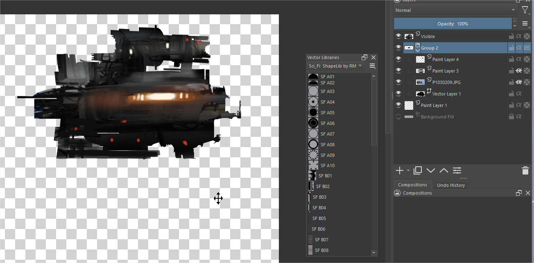Duplicate layer using the duplicate icon

click(x=418, y=170)
